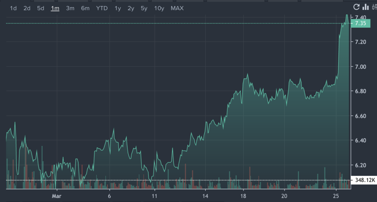Click the 348.12K volume label

pos(364,180)
